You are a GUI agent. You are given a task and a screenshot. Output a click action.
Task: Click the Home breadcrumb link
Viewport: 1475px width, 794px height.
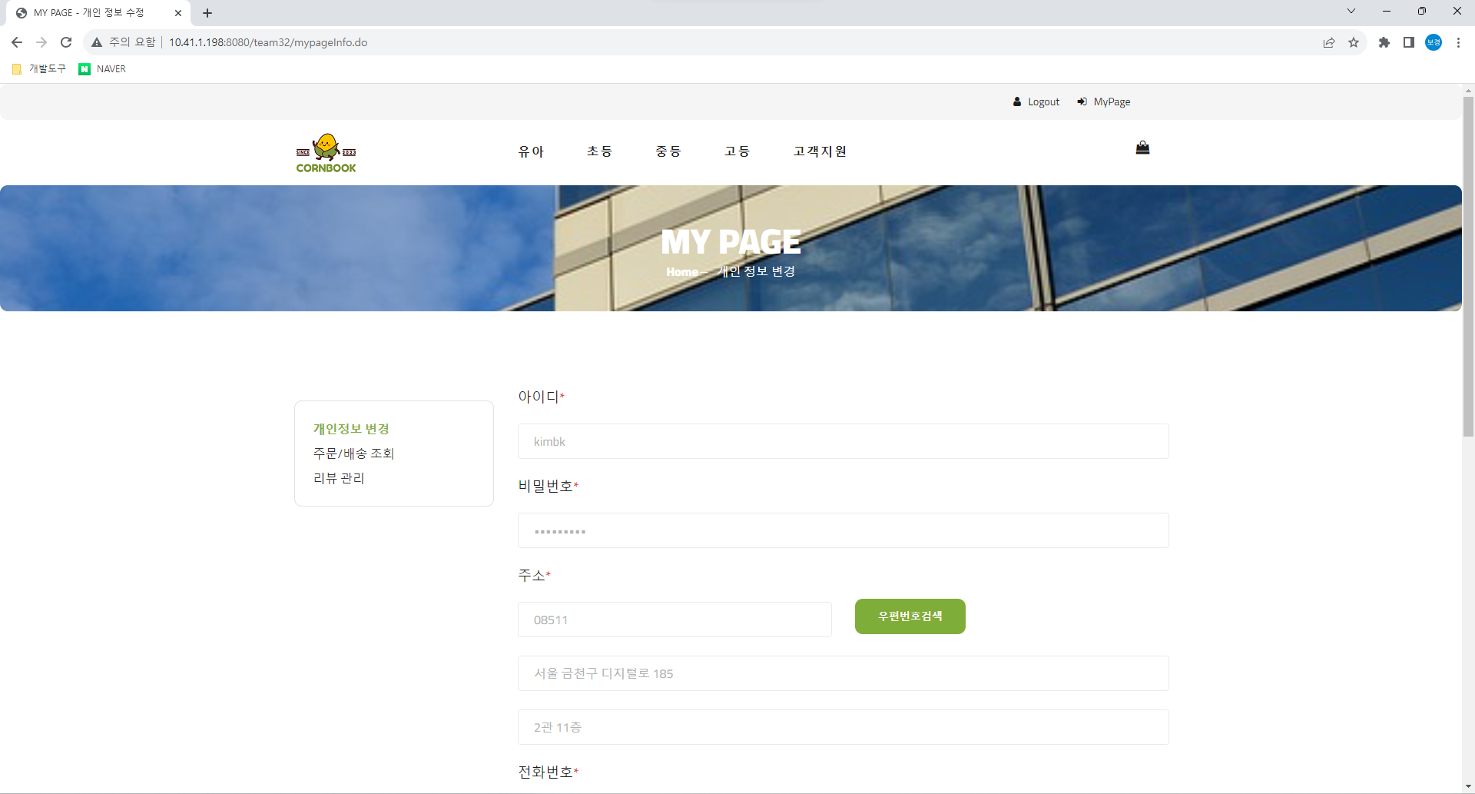(x=681, y=271)
